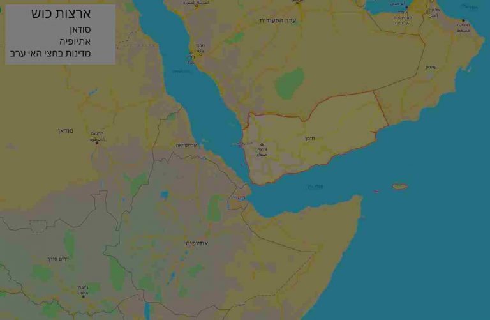Click the סודאן country label on the map
The image size is (490, 320).
(66, 130)
